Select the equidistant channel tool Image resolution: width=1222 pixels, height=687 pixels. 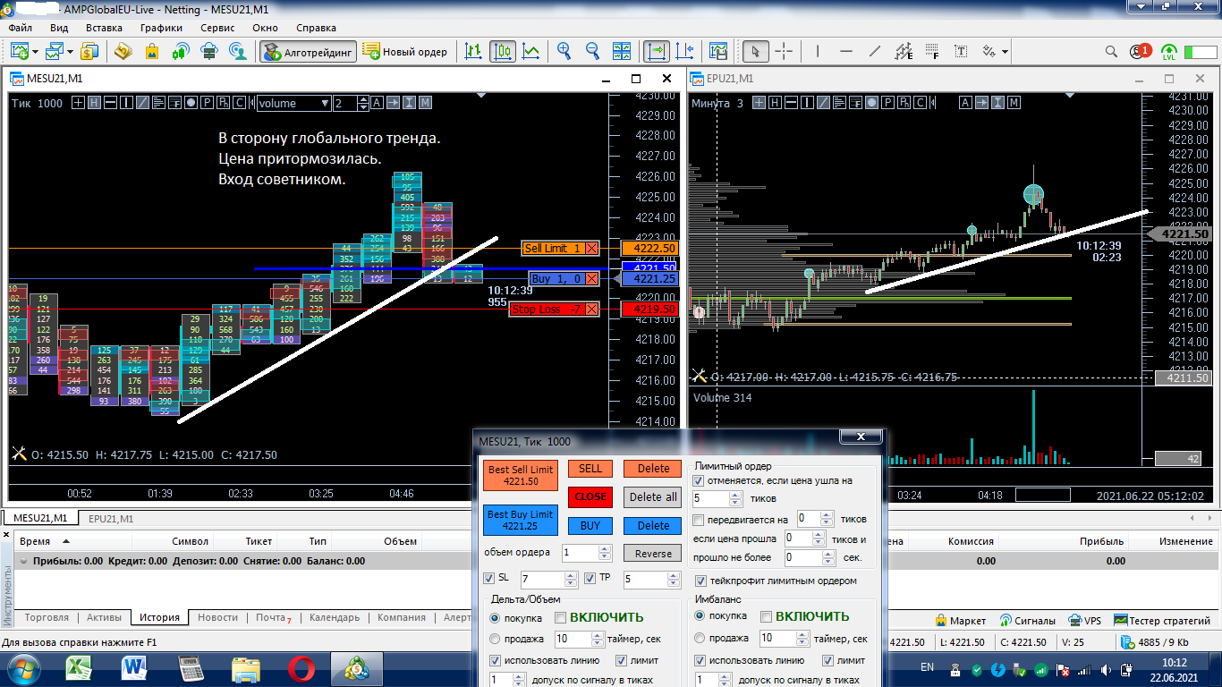pos(904,51)
